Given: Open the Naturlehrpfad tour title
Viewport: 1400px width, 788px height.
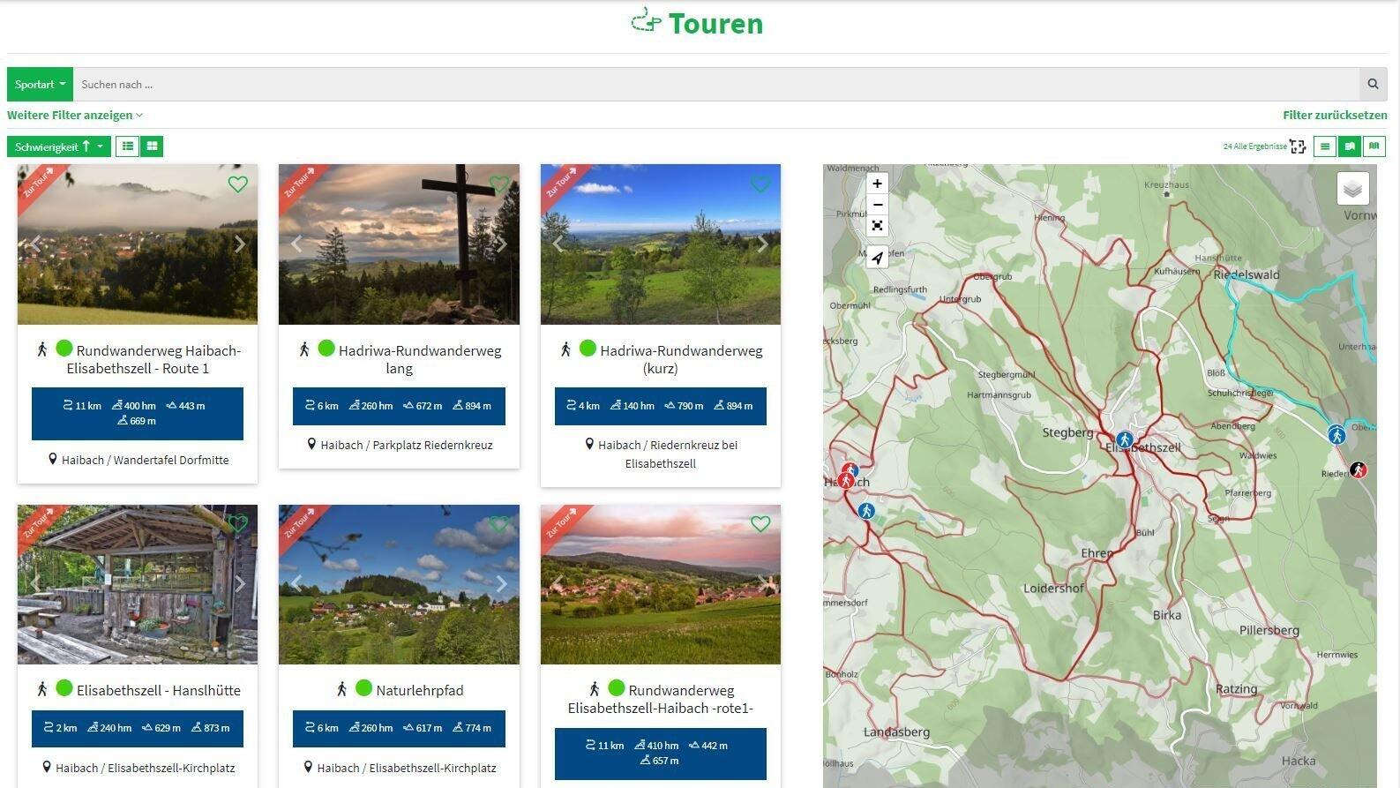Looking at the screenshot, I should pyautogui.click(x=419, y=690).
